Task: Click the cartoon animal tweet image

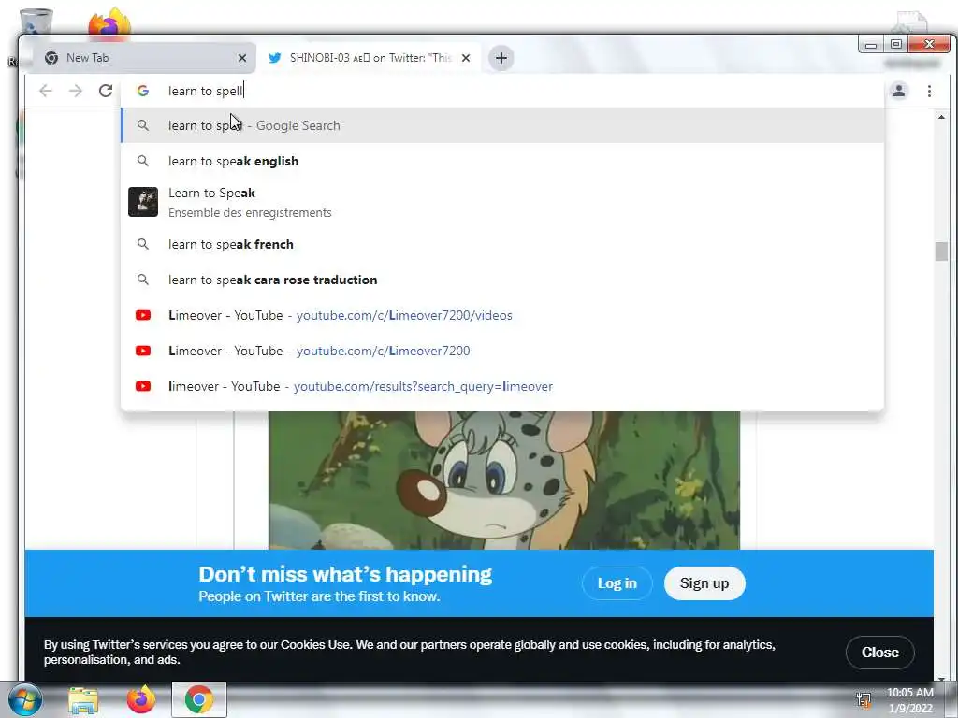Action: tap(504, 481)
